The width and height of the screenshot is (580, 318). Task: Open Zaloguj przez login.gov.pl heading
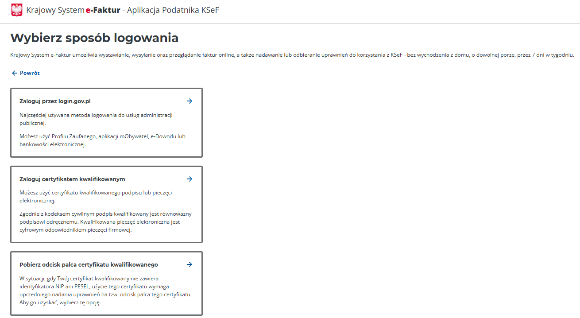pyautogui.click(x=55, y=101)
